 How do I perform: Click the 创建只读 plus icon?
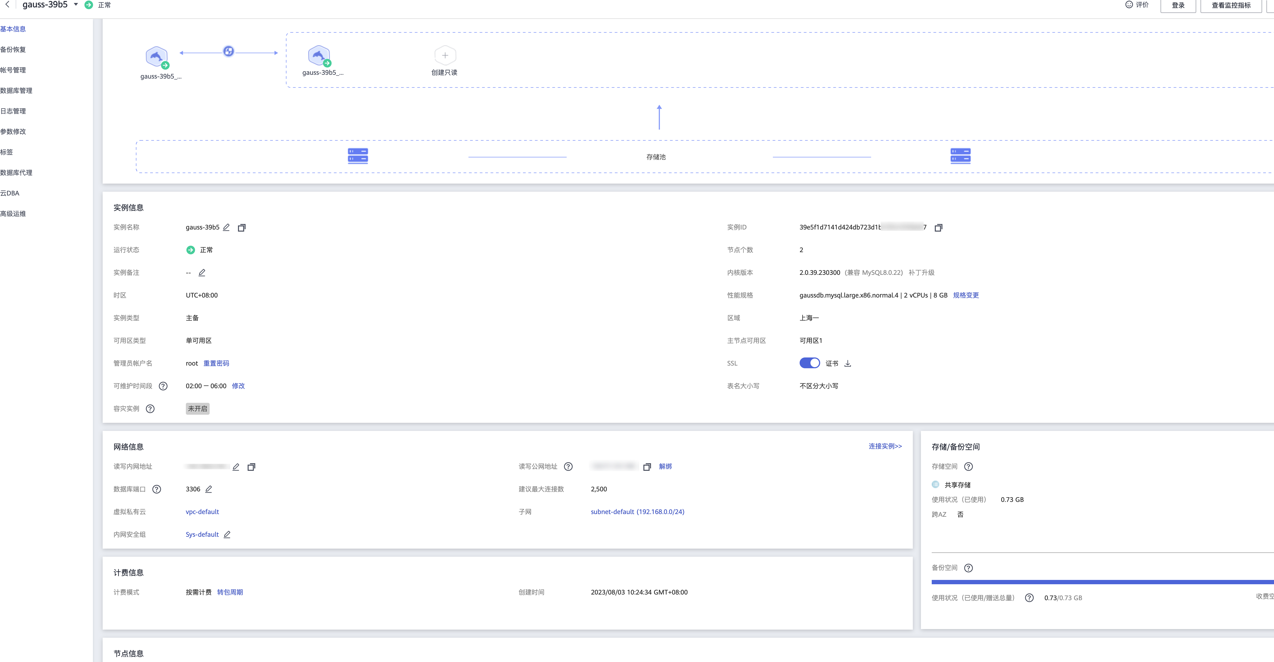coord(444,55)
